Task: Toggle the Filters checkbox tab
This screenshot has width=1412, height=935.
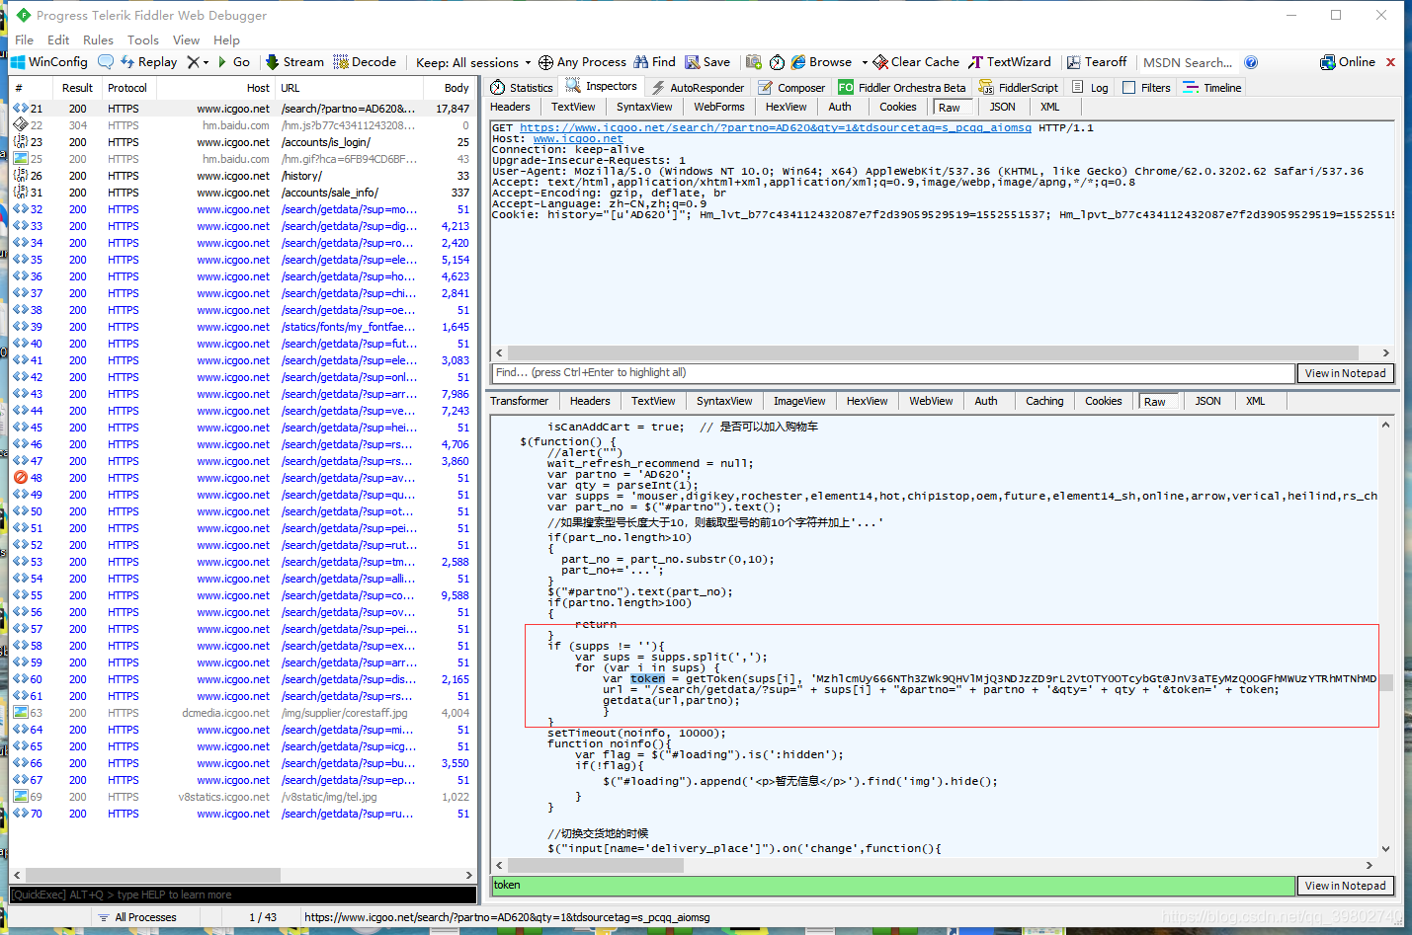Action: point(1146,88)
